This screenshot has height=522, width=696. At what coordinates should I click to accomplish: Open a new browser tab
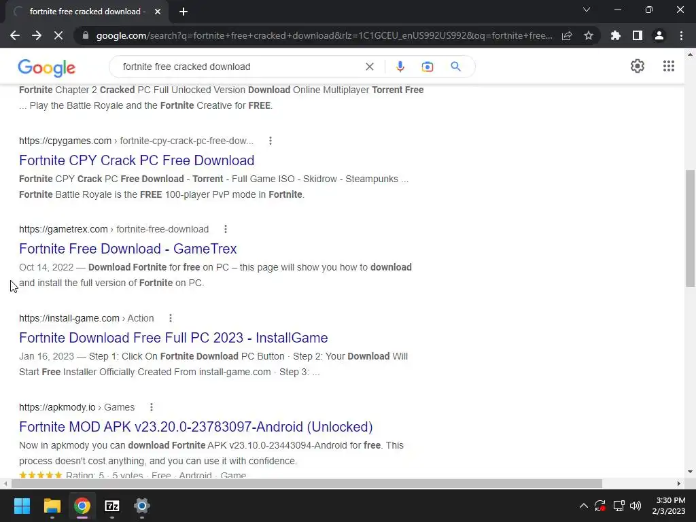click(x=184, y=12)
